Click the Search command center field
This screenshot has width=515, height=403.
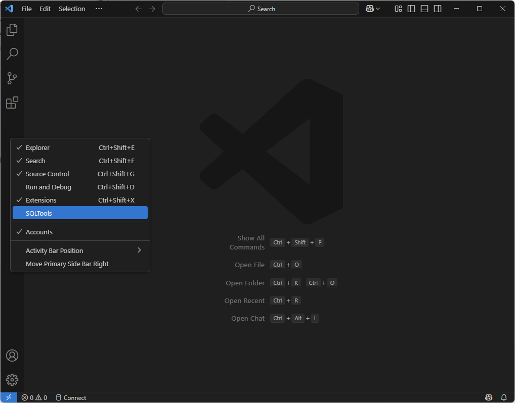[x=261, y=9]
